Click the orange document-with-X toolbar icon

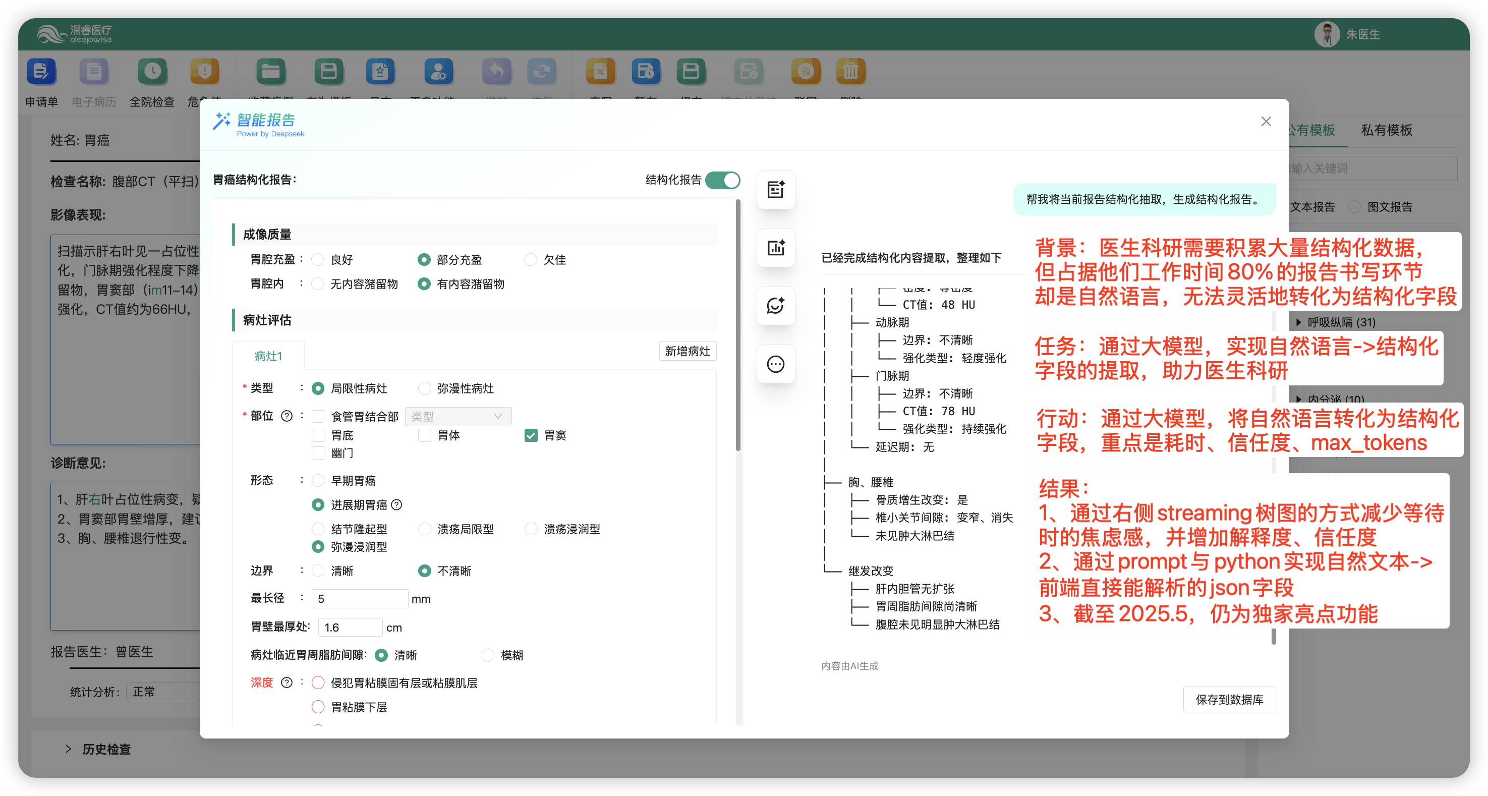coord(601,72)
